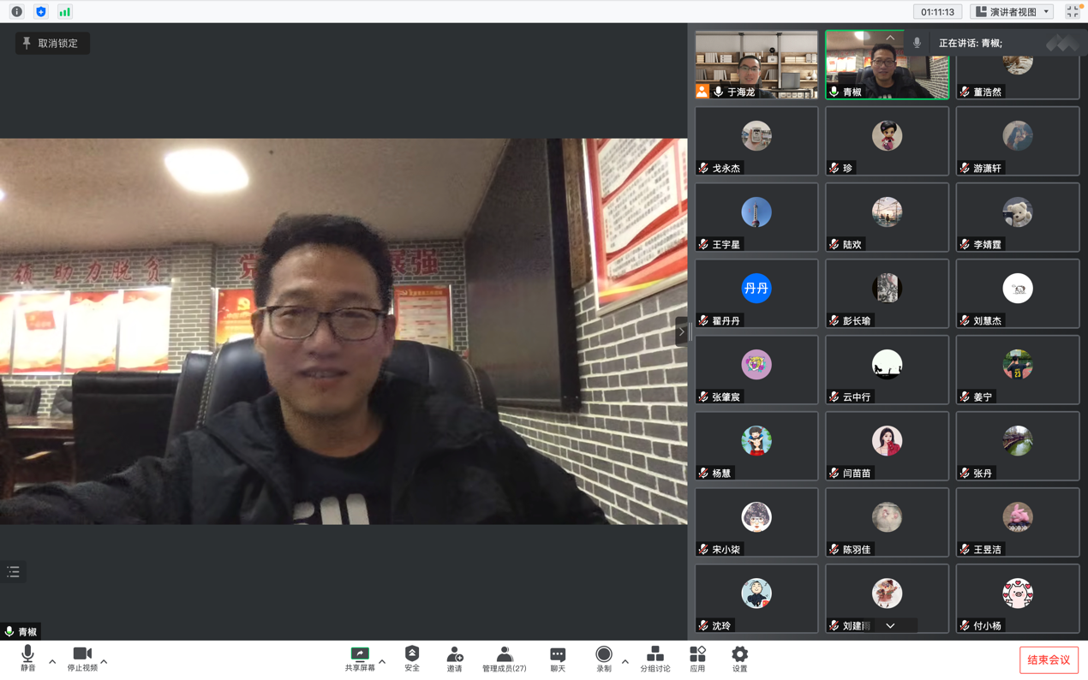Image resolution: width=1088 pixels, height=680 pixels.
Task: Start 分组讨论 breakout rooms
Action: (x=655, y=655)
